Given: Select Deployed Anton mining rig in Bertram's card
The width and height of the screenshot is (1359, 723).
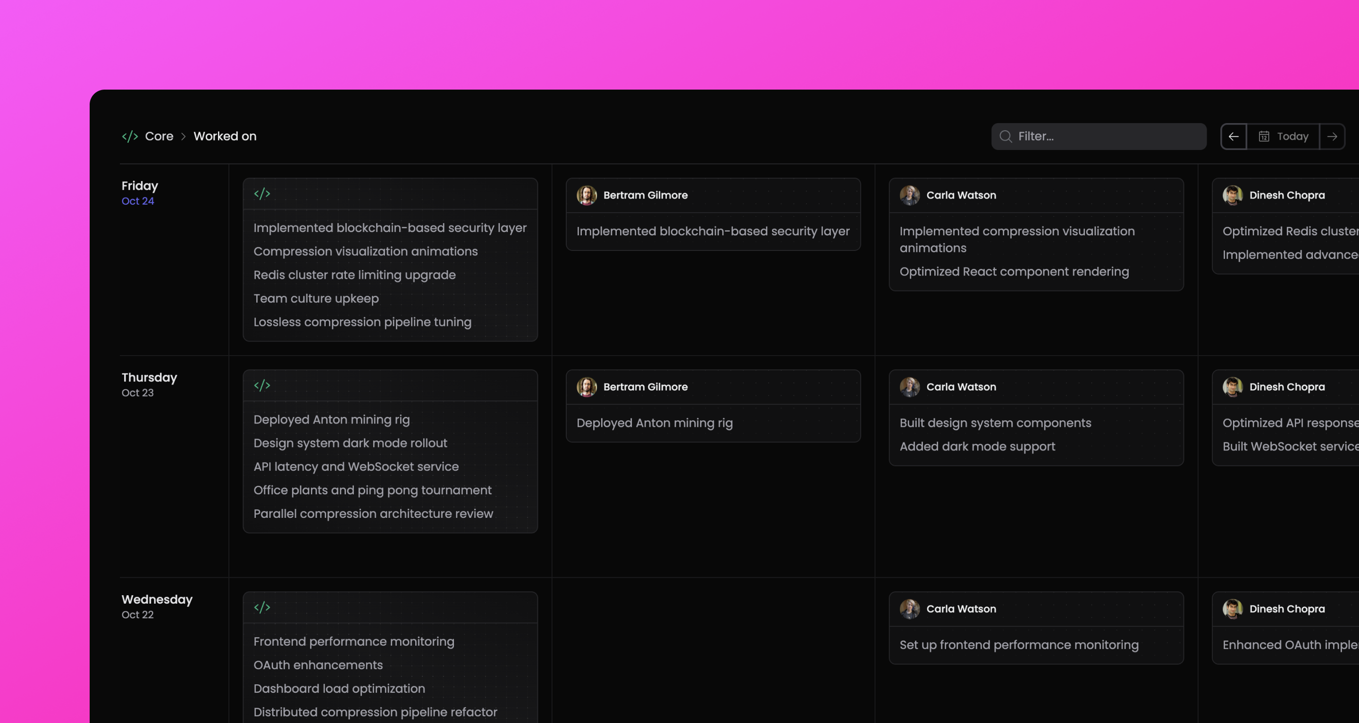Looking at the screenshot, I should 654,423.
